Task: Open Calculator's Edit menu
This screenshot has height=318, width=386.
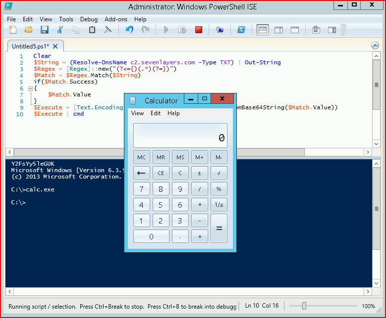Action: [x=156, y=113]
